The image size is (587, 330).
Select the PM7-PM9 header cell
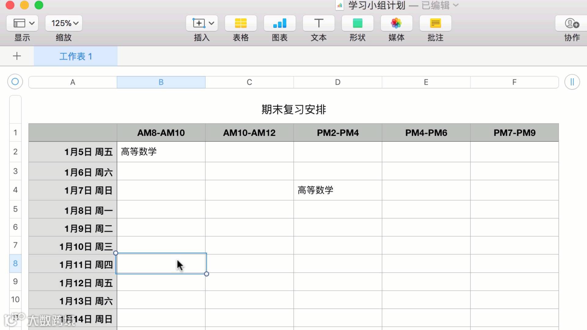pos(514,133)
